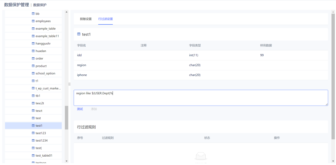Click the tree panel scrollbar thumb
The width and height of the screenshot is (336, 165).
coord(67,118)
